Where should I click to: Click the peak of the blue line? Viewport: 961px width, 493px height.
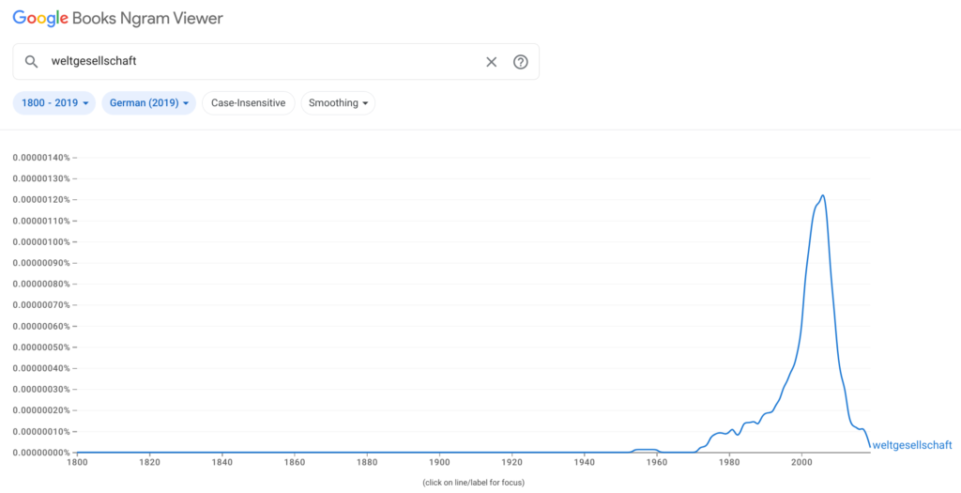point(822,196)
